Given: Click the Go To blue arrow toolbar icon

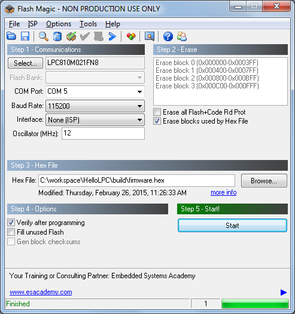Looking at the screenshot, I should coord(112,36).
